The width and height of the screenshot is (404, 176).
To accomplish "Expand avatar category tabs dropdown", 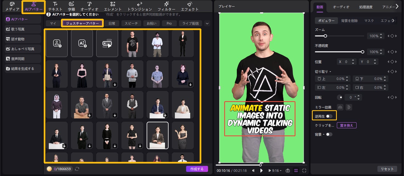I will 207,24.
